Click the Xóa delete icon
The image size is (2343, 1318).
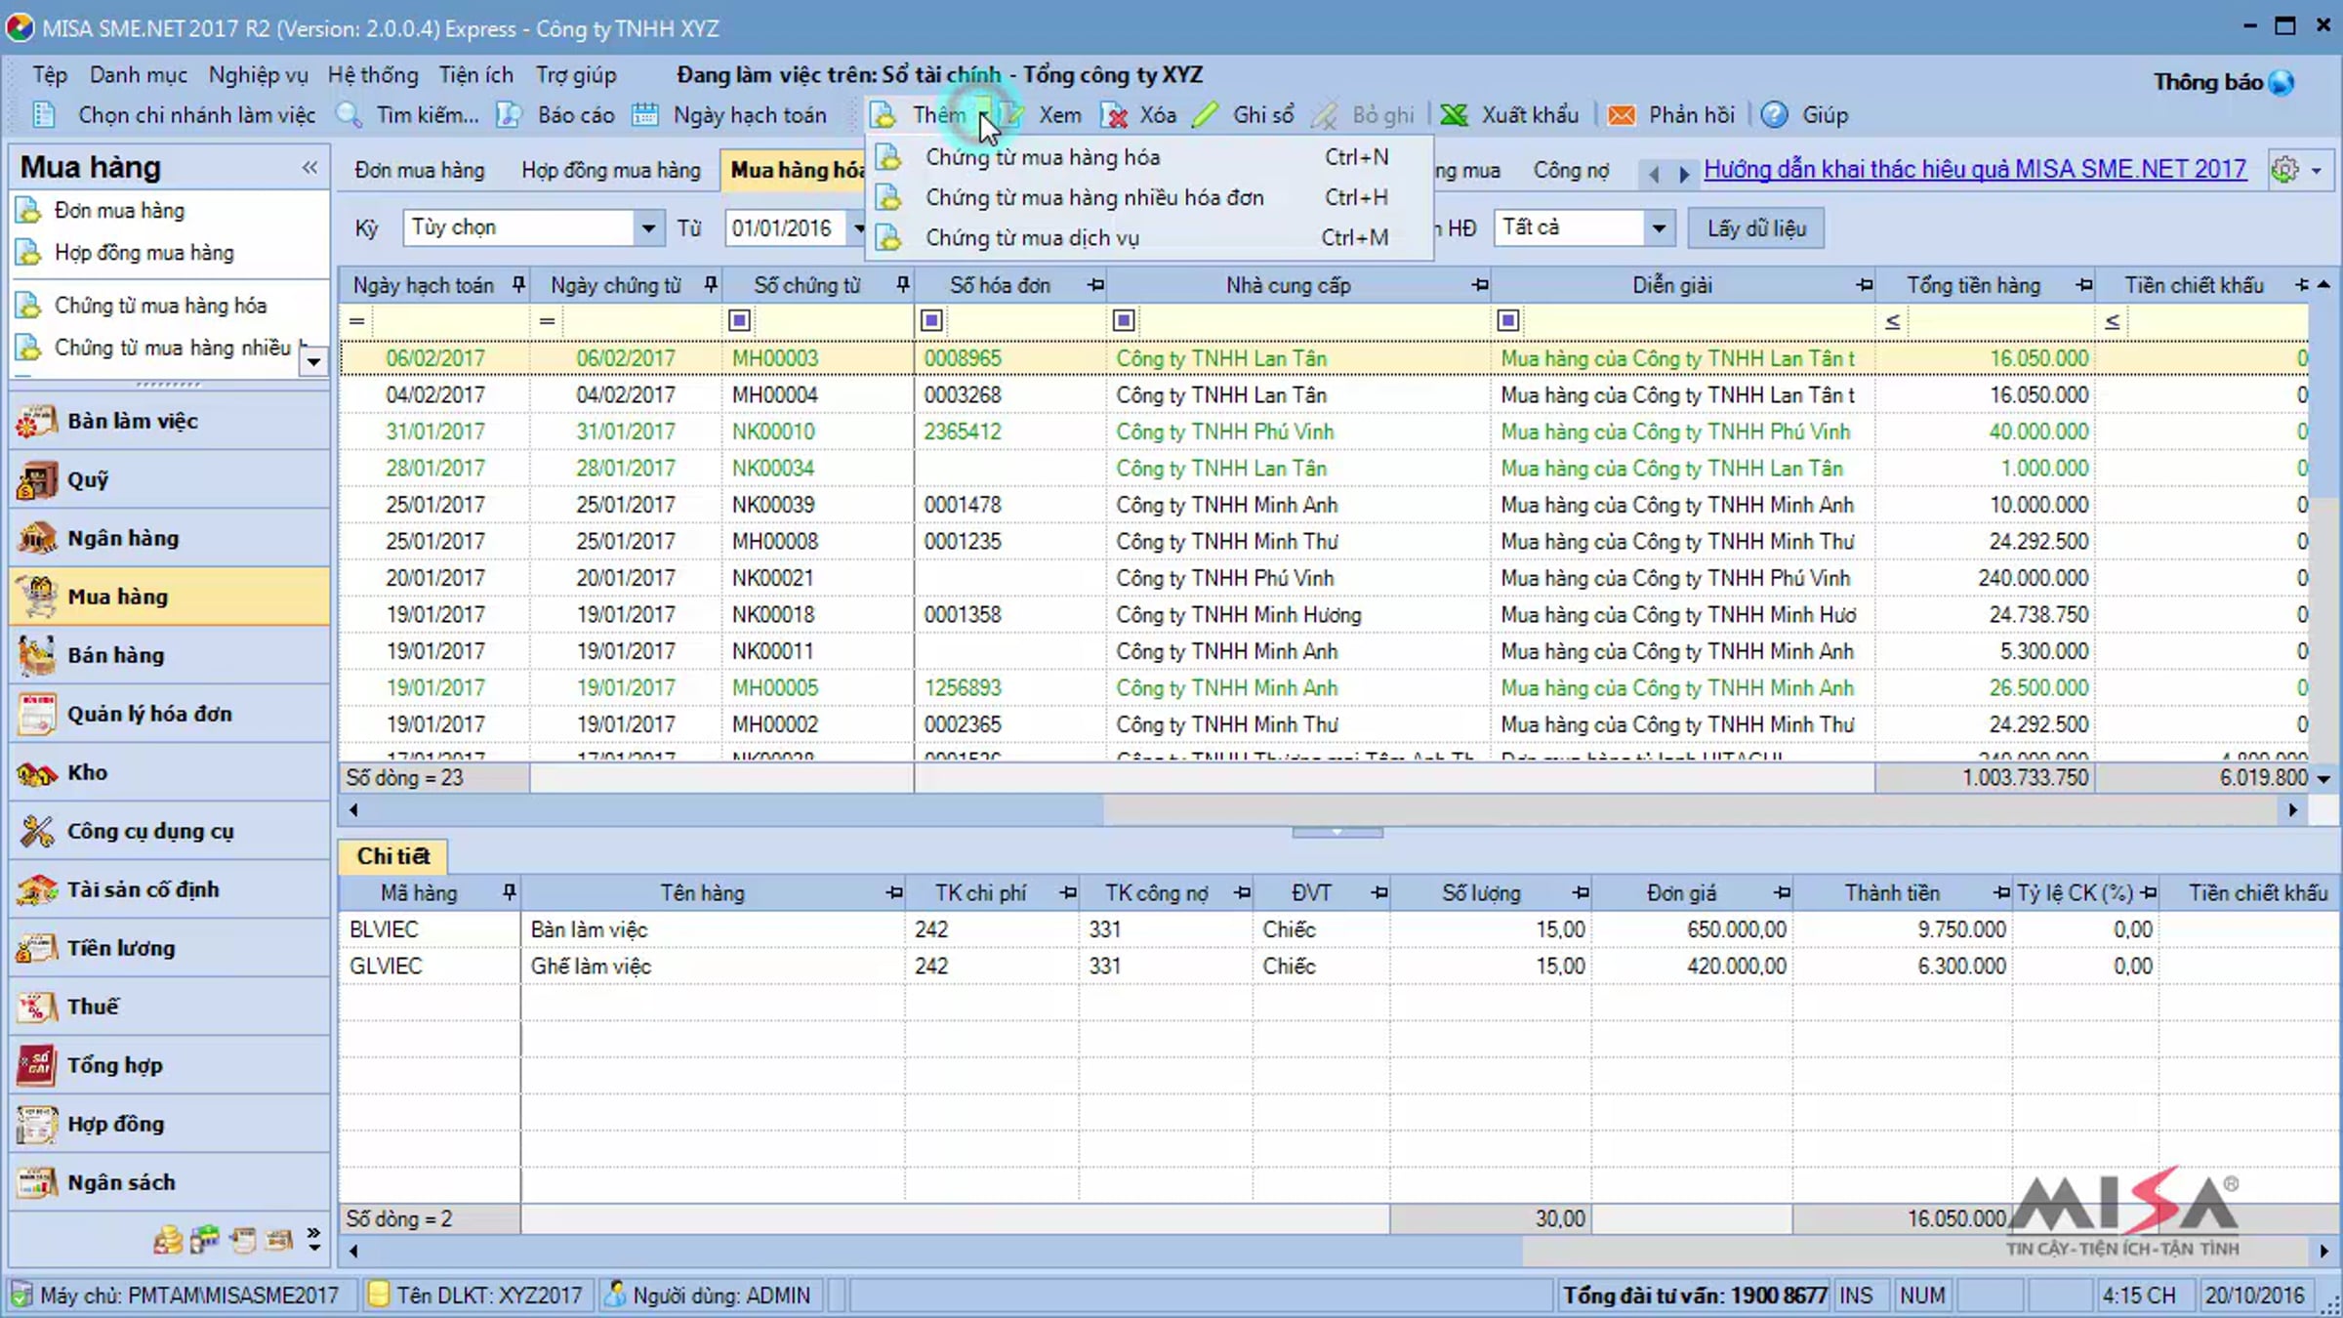(x=1114, y=115)
